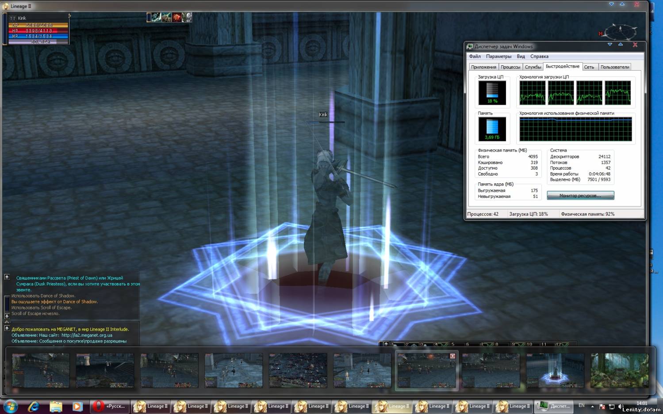This screenshot has width=663, height=414.
Task: Expand the Kirik status window arrow
Action: (69, 16)
